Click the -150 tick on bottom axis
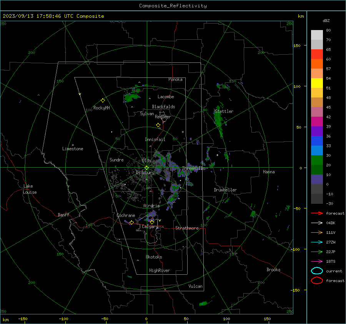 [x=23, y=319]
